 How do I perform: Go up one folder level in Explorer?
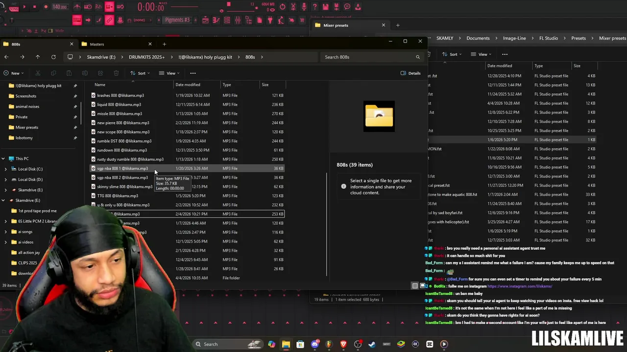(38, 57)
